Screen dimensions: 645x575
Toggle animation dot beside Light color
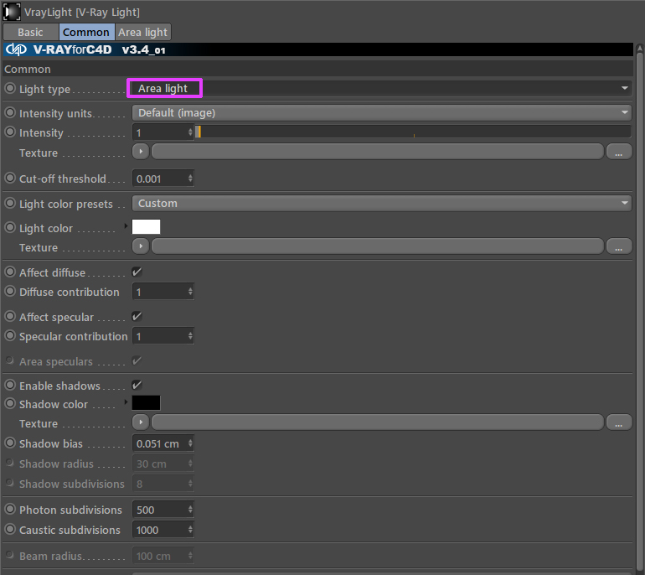[x=10, y=227]
